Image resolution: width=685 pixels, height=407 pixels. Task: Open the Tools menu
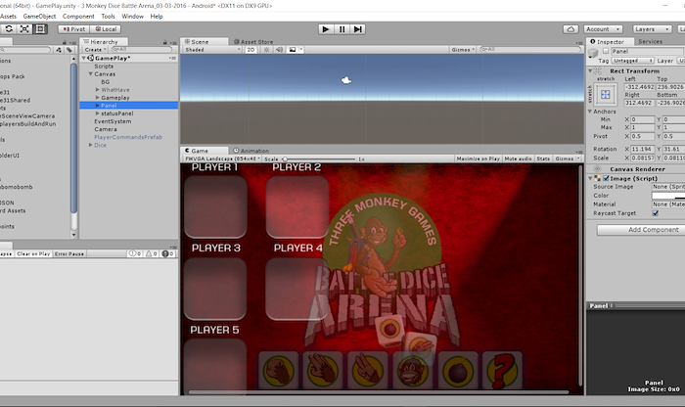108,17
